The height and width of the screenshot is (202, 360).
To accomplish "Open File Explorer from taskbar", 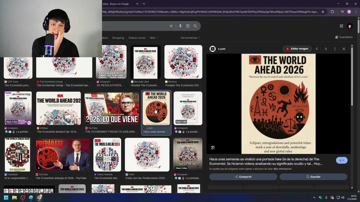I will [x=14, y=198].
